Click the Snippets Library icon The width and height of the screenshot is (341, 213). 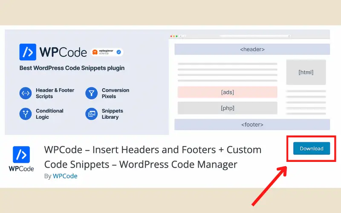pyautogui.click(x=92, y=114)
